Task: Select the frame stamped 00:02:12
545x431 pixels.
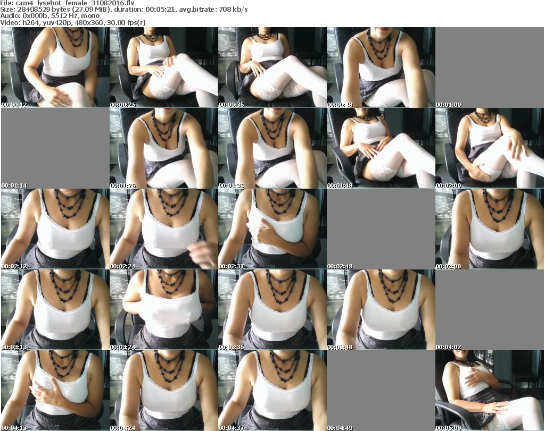Action: coord(55,229)
